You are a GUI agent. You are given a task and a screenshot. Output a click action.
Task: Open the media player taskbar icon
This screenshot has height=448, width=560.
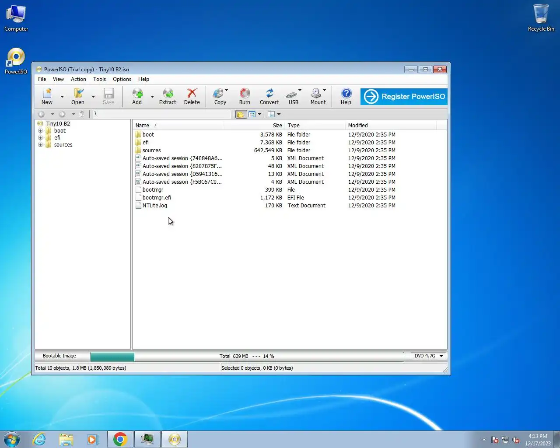pos(93,439)
